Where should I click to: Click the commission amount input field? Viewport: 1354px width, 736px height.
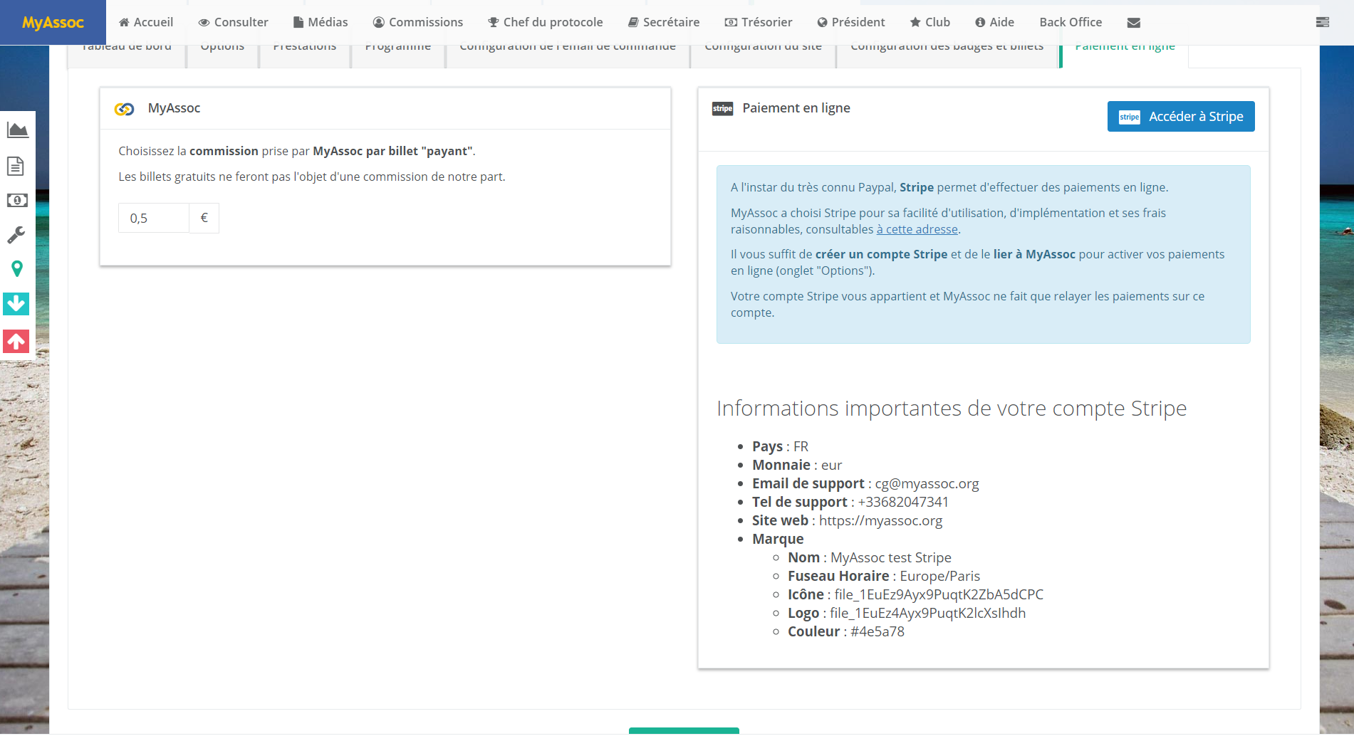(154, 218)
